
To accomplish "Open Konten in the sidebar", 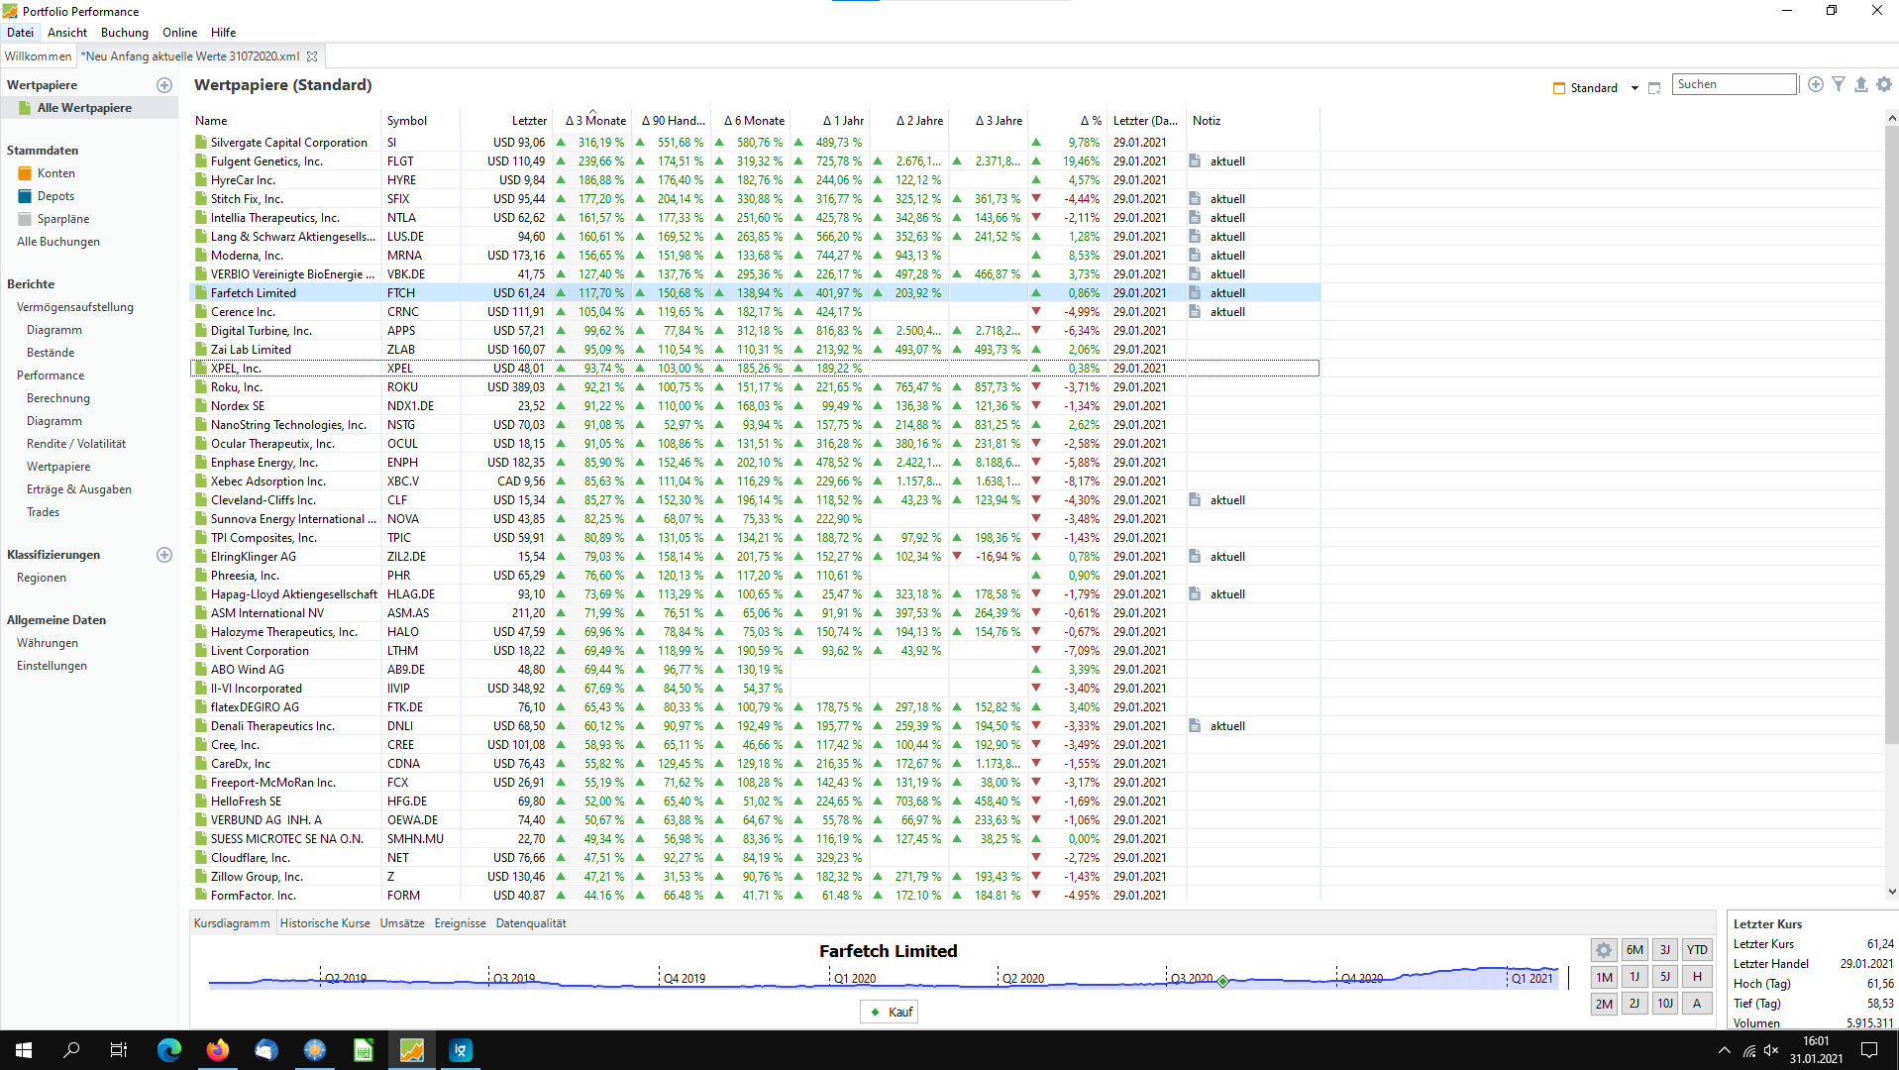I will click(56, 173).
